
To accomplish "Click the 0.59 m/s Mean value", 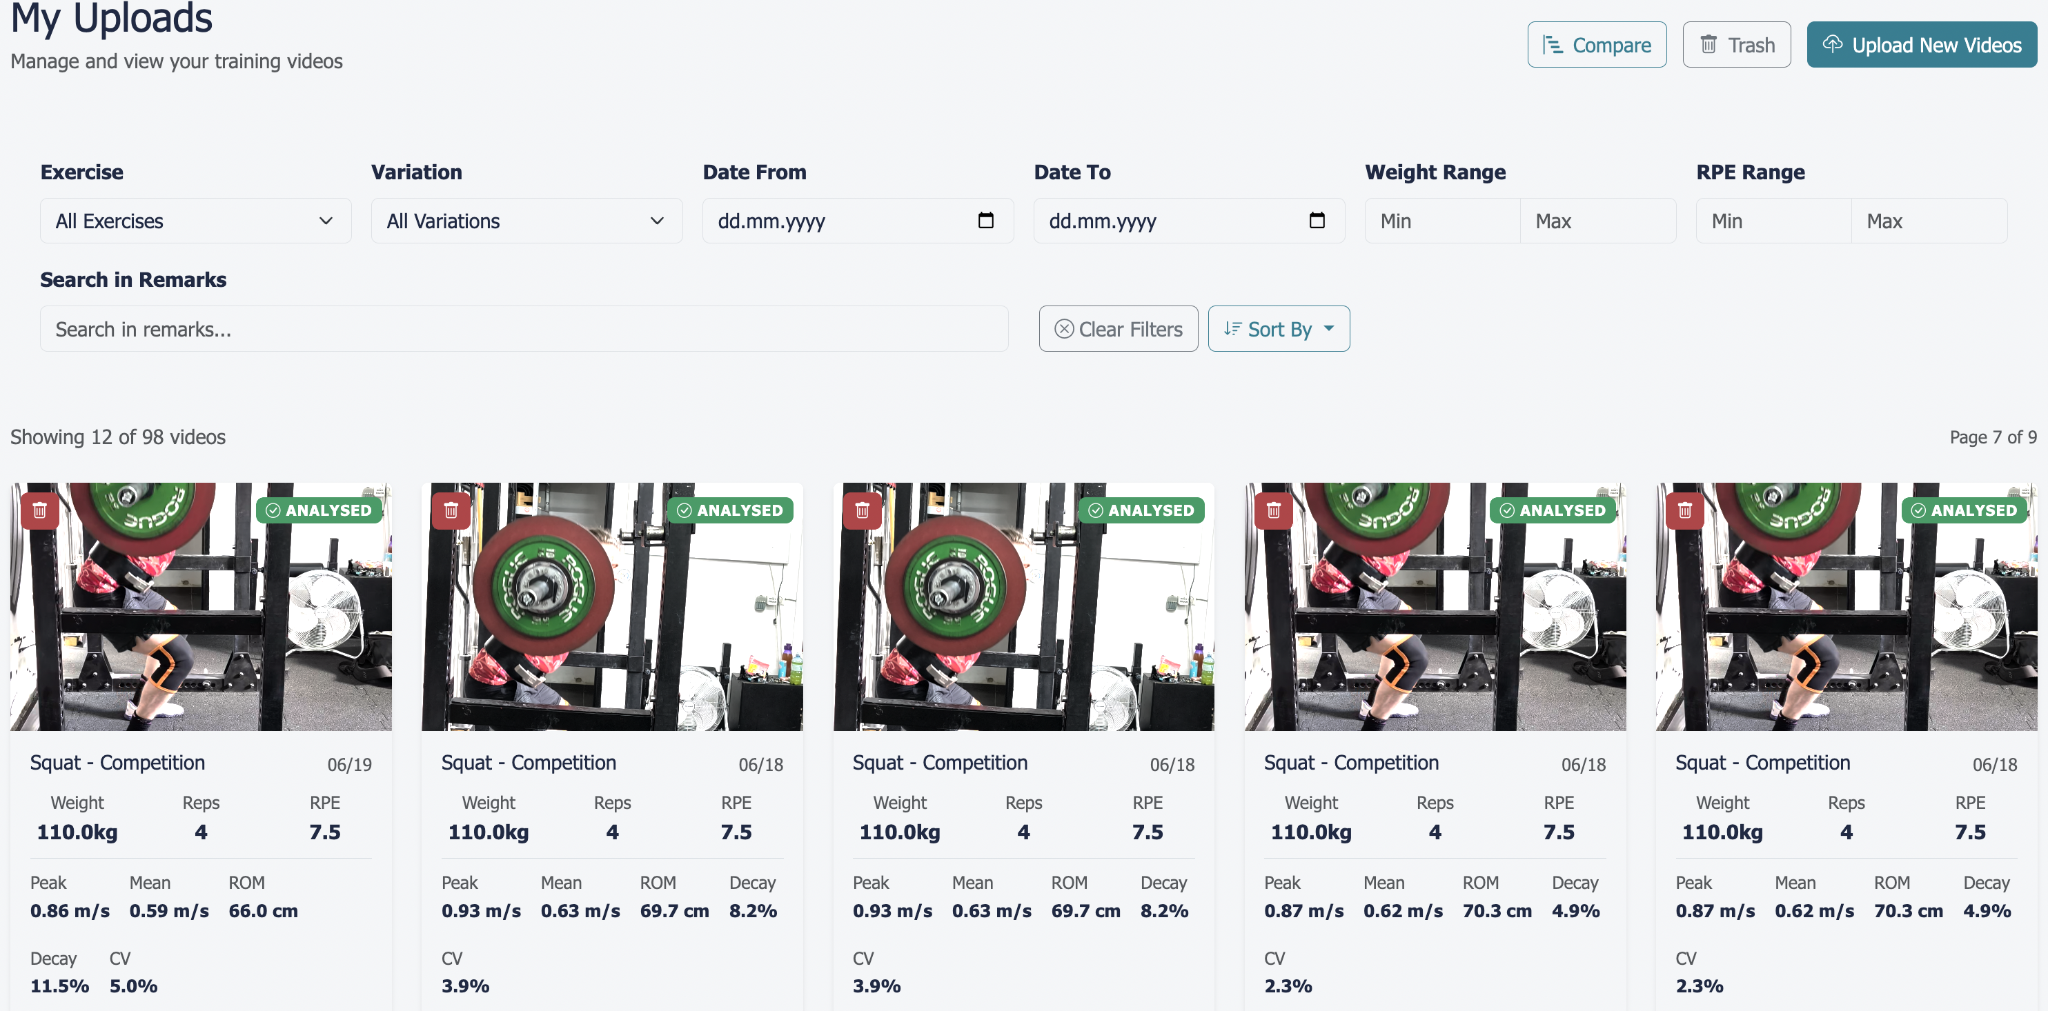I will pyautogui.click(x=169, y=911).
